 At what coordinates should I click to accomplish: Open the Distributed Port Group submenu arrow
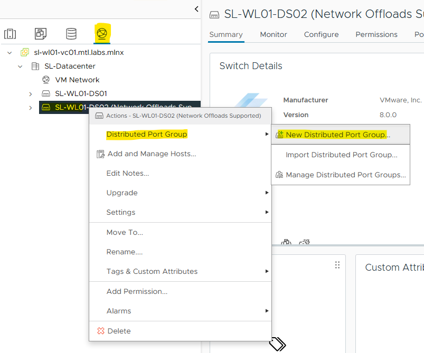tap(267, 134)
